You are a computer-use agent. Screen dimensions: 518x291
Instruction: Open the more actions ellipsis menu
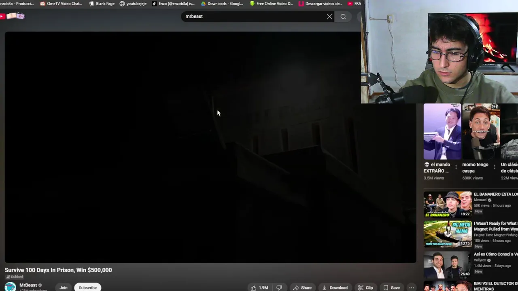tap(411, 288)
